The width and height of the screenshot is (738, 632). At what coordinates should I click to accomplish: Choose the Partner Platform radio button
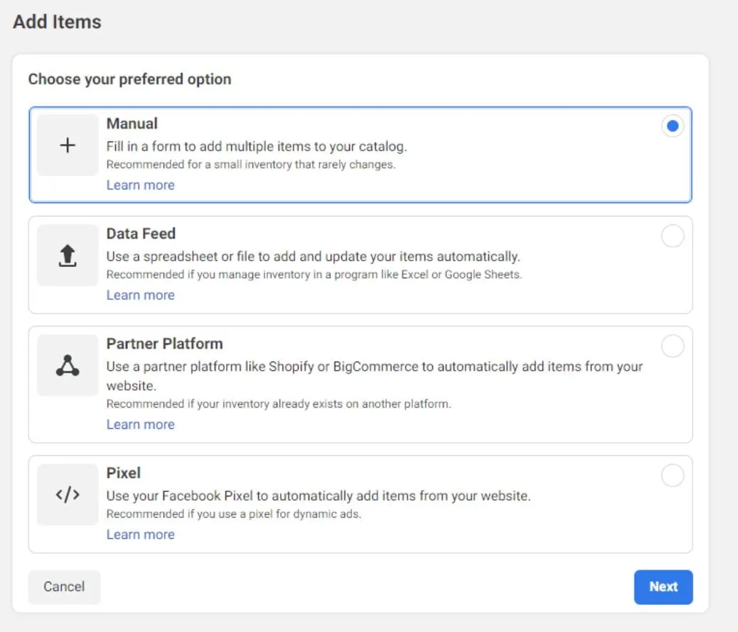pyautogui.click(x=672, y=346)
